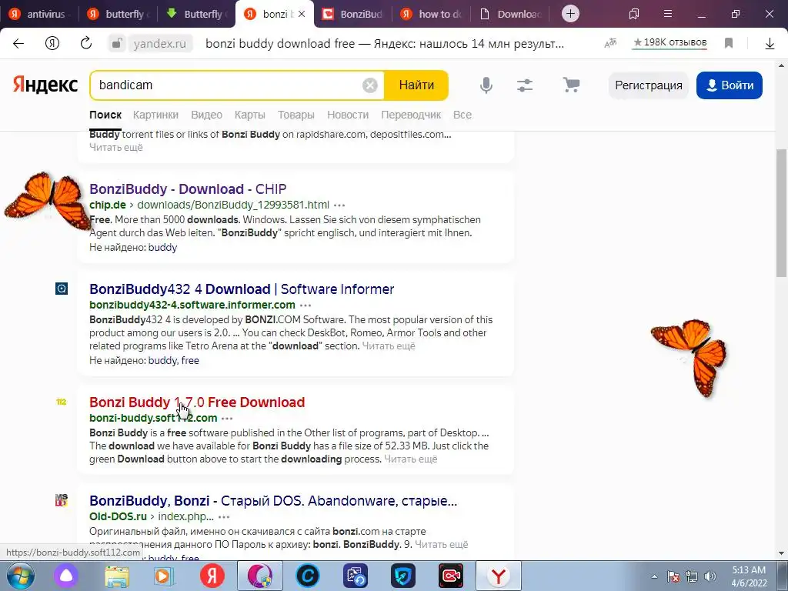Open BonziBuddy - Download - CHIP result
The height and width of the screenshot is (591, 788).
point(188,189)
